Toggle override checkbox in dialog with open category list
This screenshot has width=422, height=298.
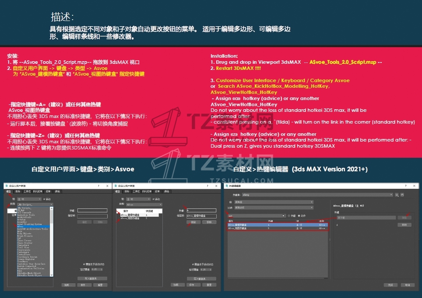point(84,264)
